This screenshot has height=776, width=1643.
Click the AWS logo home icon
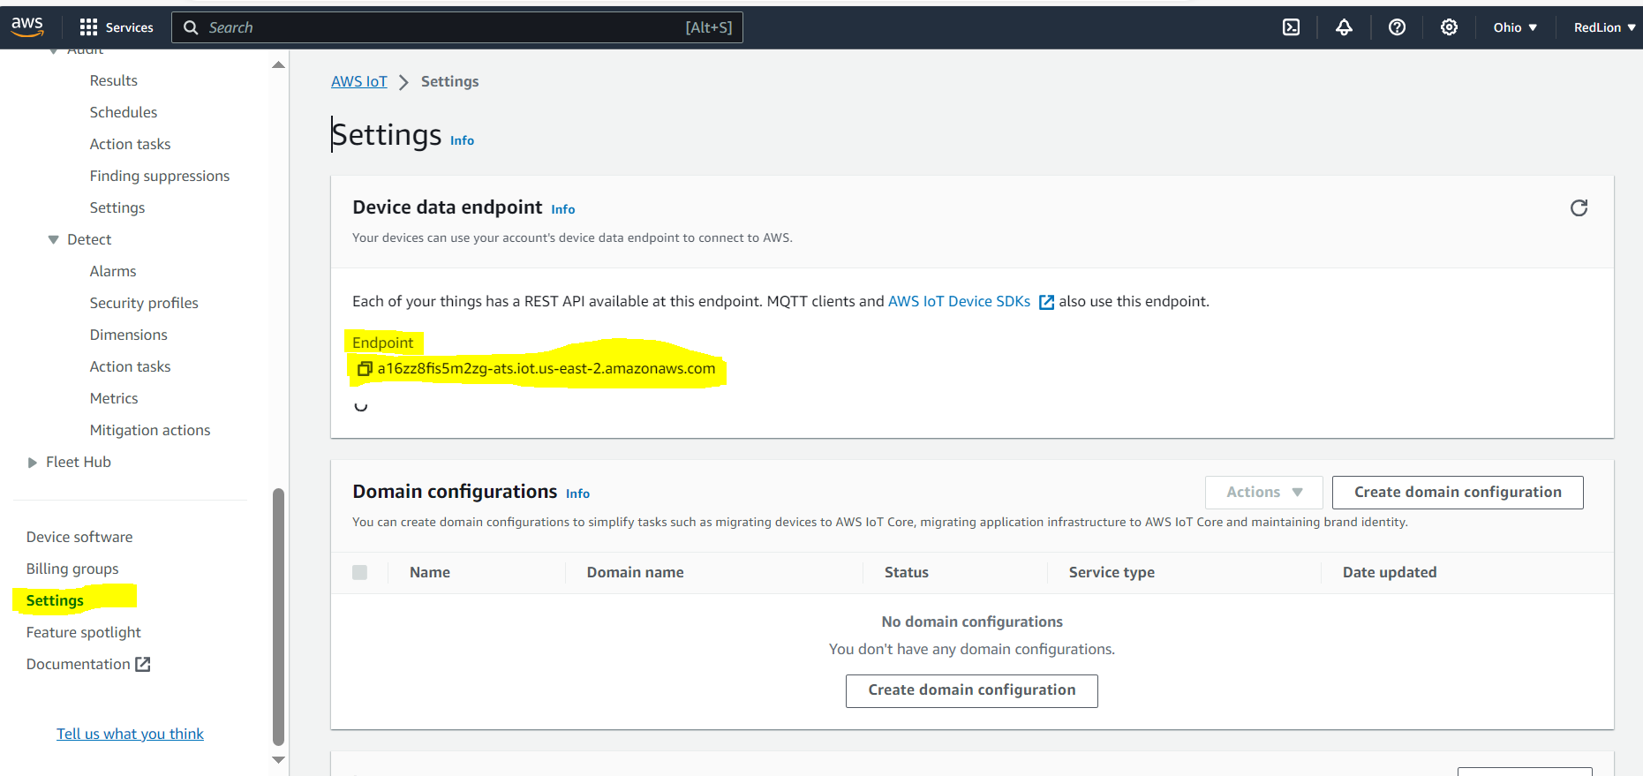pyautogui.click(x=27, y=26)
